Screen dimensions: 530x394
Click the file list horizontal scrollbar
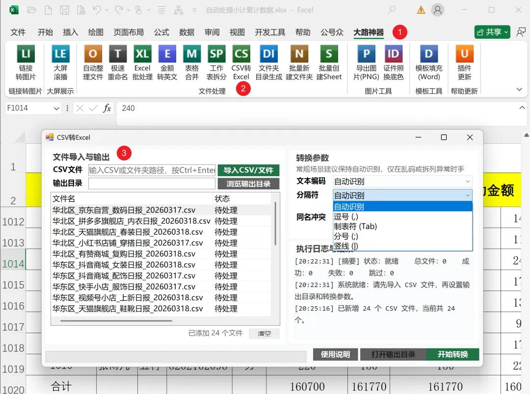(x=116, y=321)
